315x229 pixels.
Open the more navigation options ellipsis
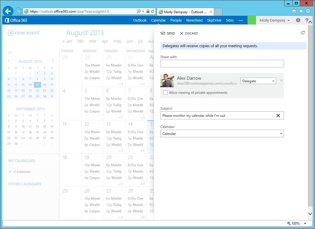241,20
